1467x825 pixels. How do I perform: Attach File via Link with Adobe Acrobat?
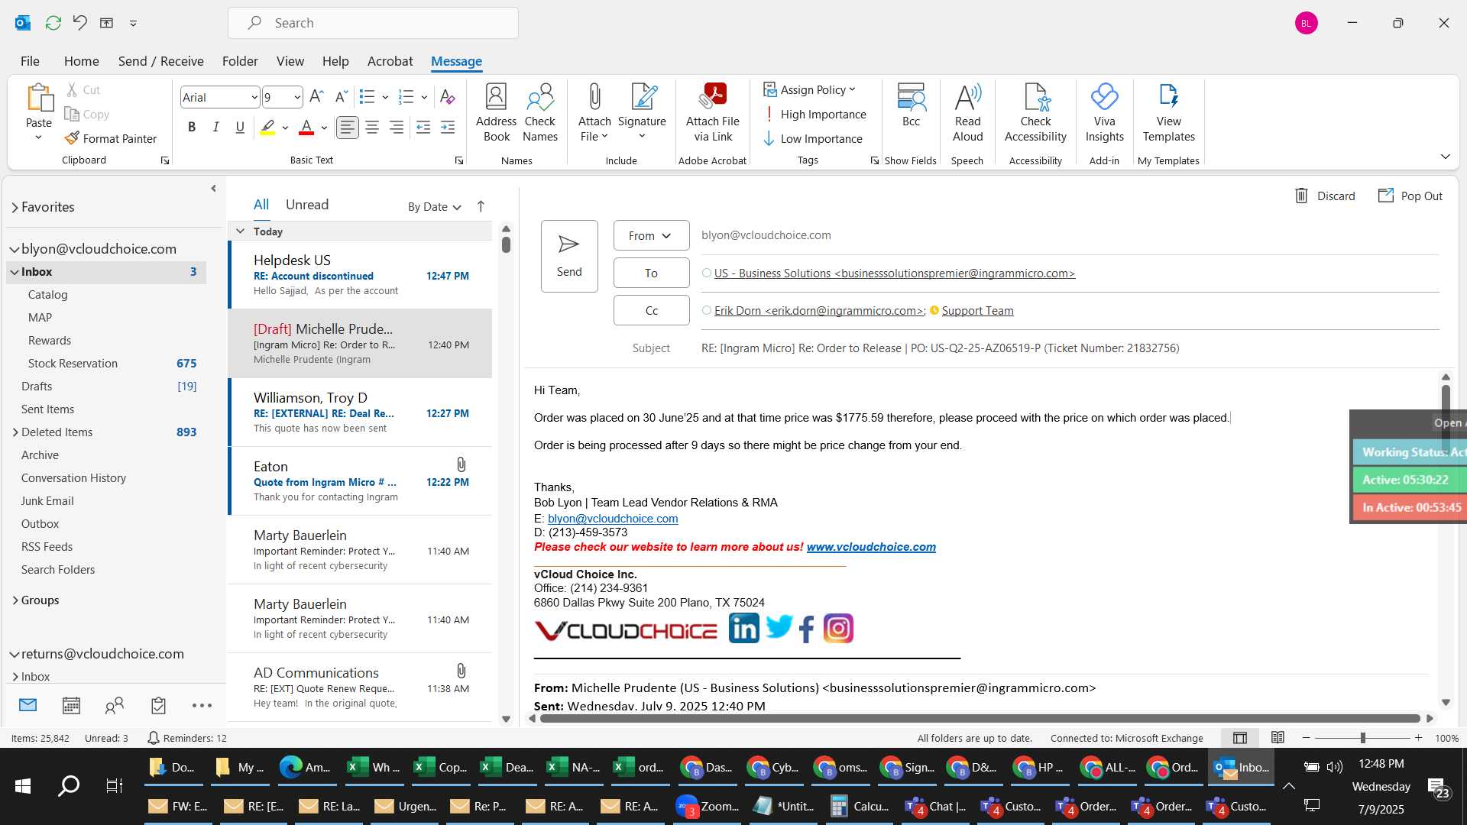(712, 113)
